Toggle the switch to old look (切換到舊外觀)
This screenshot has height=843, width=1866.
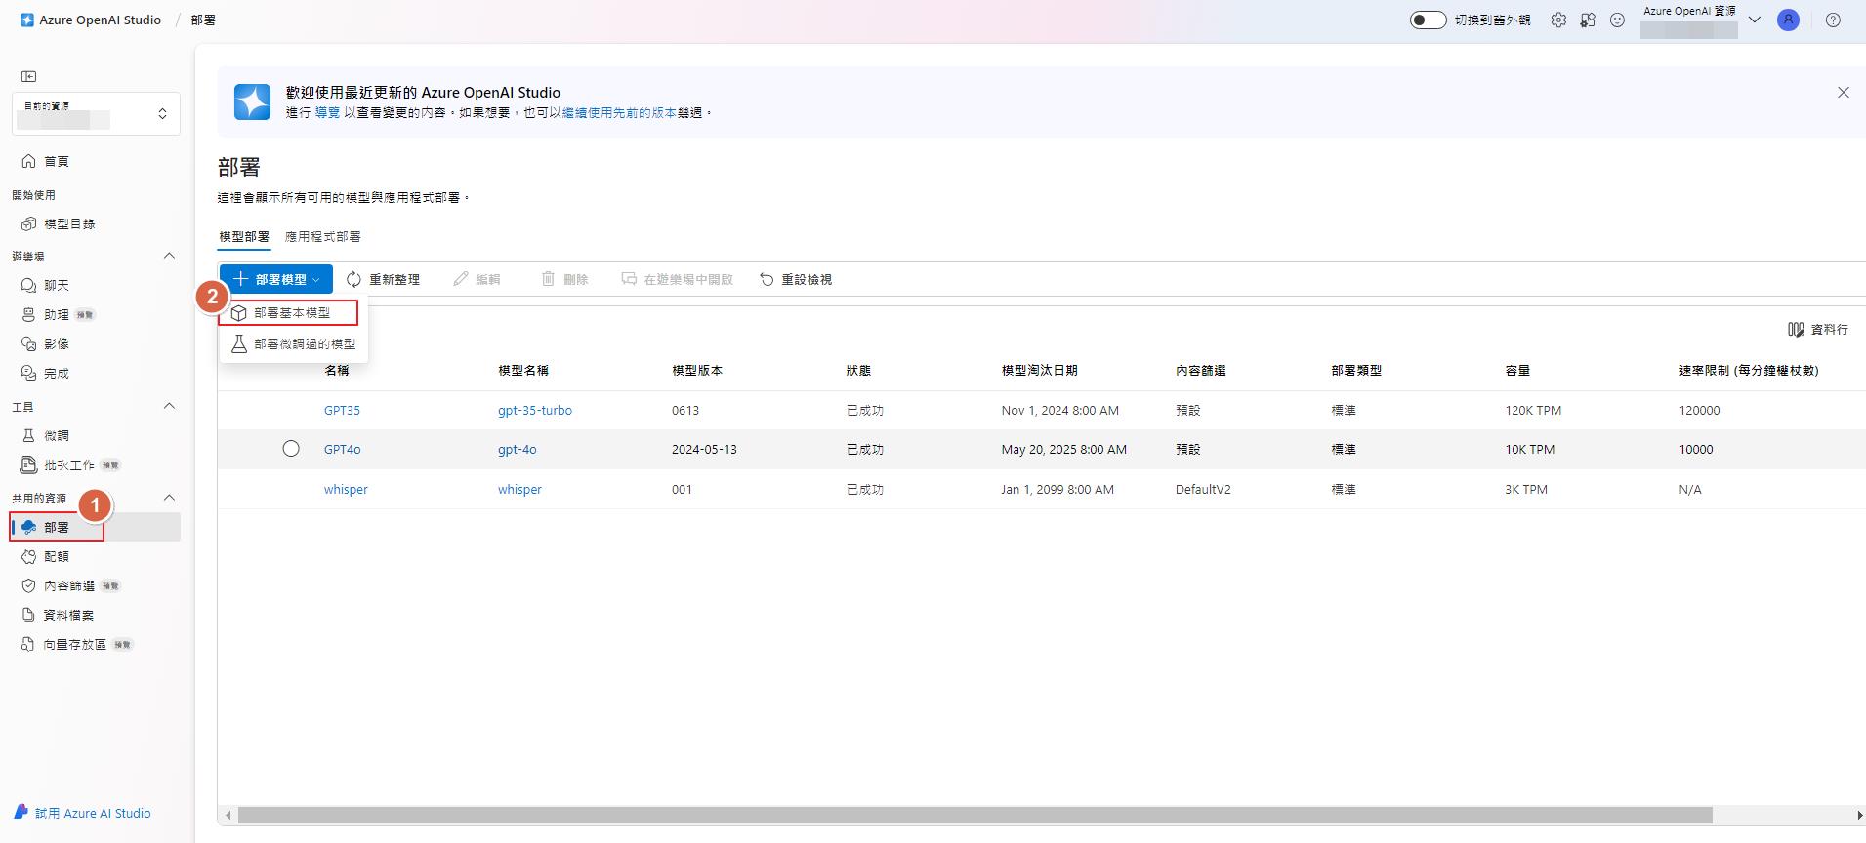pos(1428,20)
